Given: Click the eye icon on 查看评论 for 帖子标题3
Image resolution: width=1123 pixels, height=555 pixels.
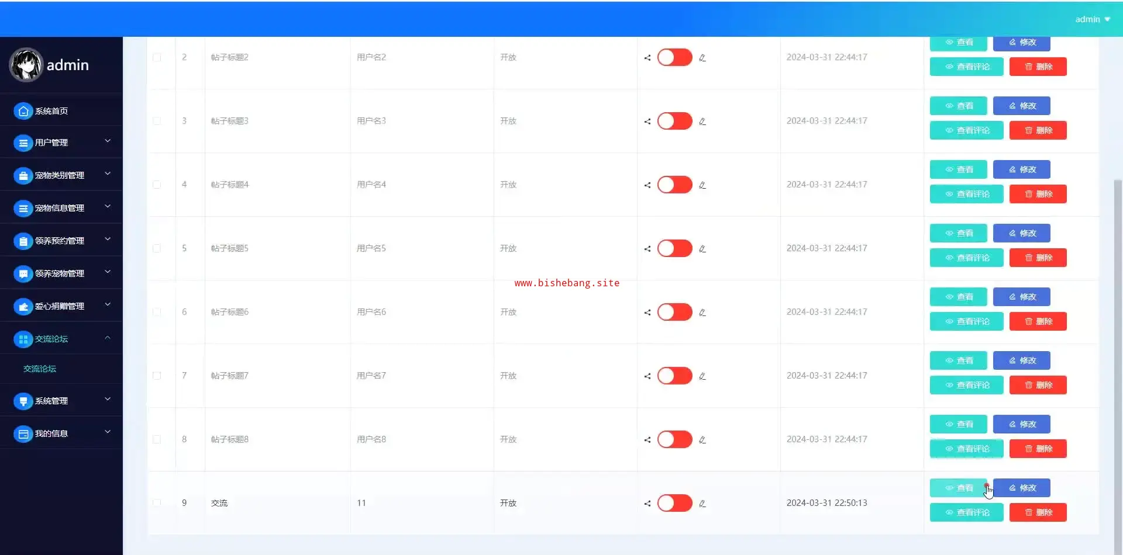Looking at the screenshot, I should pos(949,130).
